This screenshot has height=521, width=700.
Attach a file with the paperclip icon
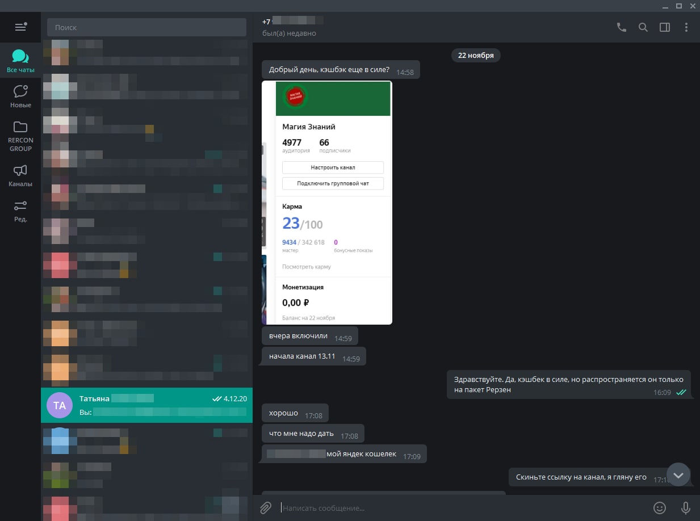(x=266, y=508)
